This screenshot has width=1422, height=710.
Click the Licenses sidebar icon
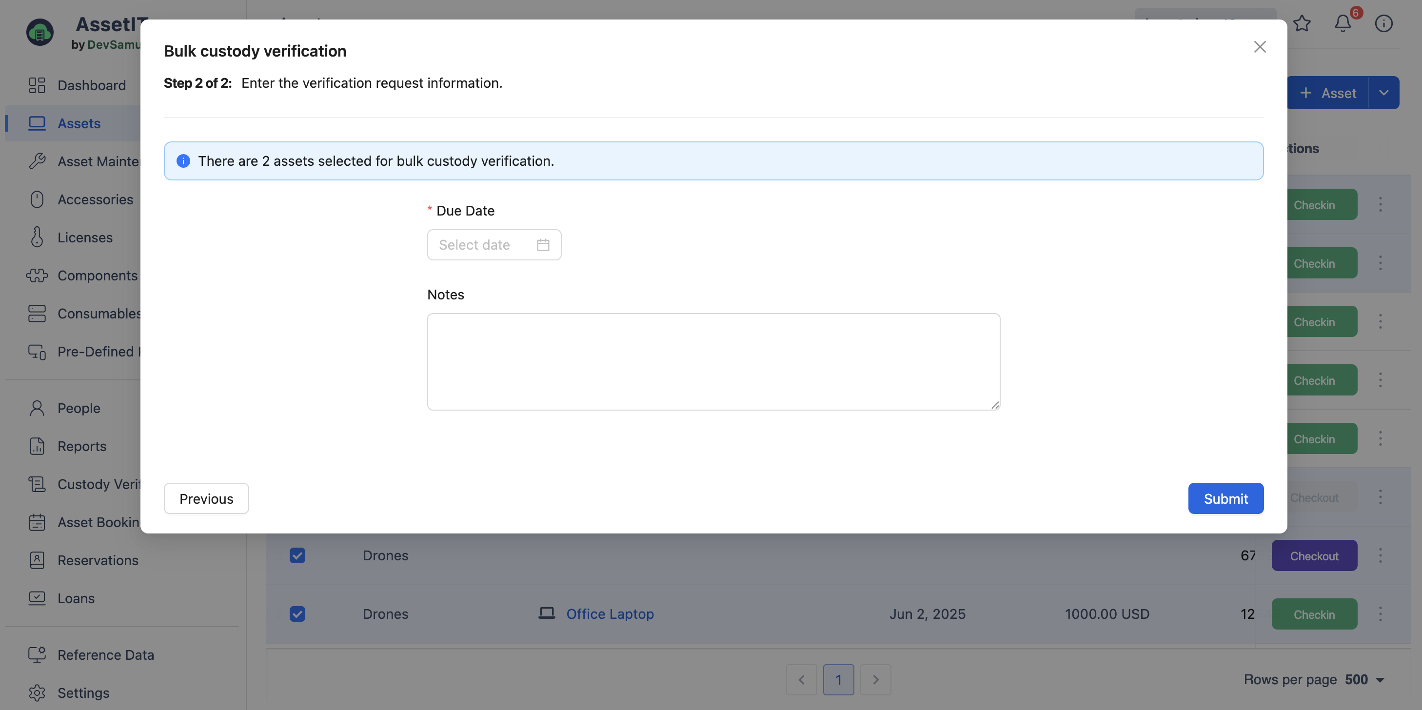pyautogui.click(x=37, y=237)
